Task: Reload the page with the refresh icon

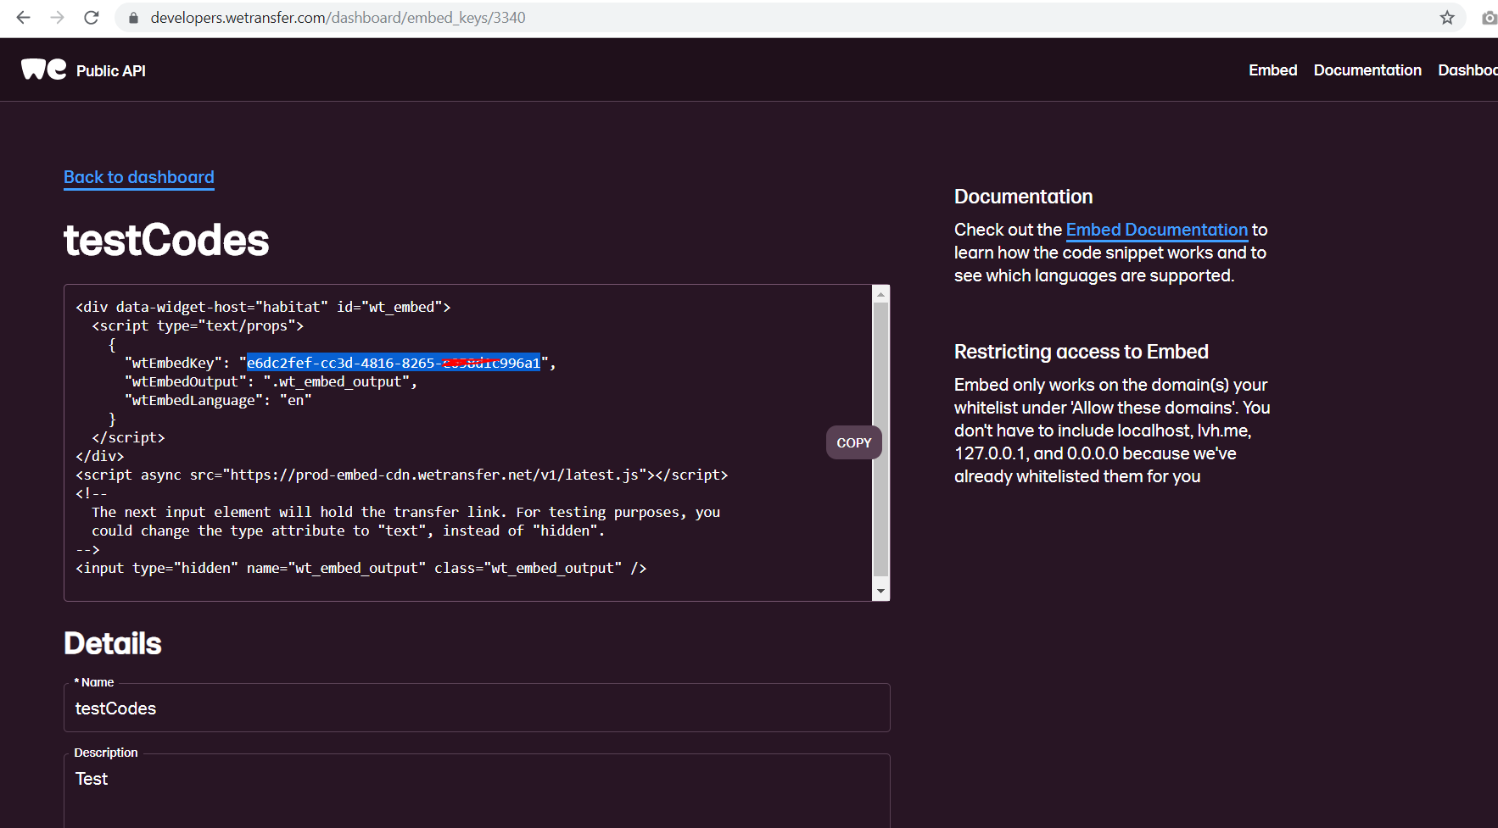Action: pyautogui.click(x=92, y=18)
